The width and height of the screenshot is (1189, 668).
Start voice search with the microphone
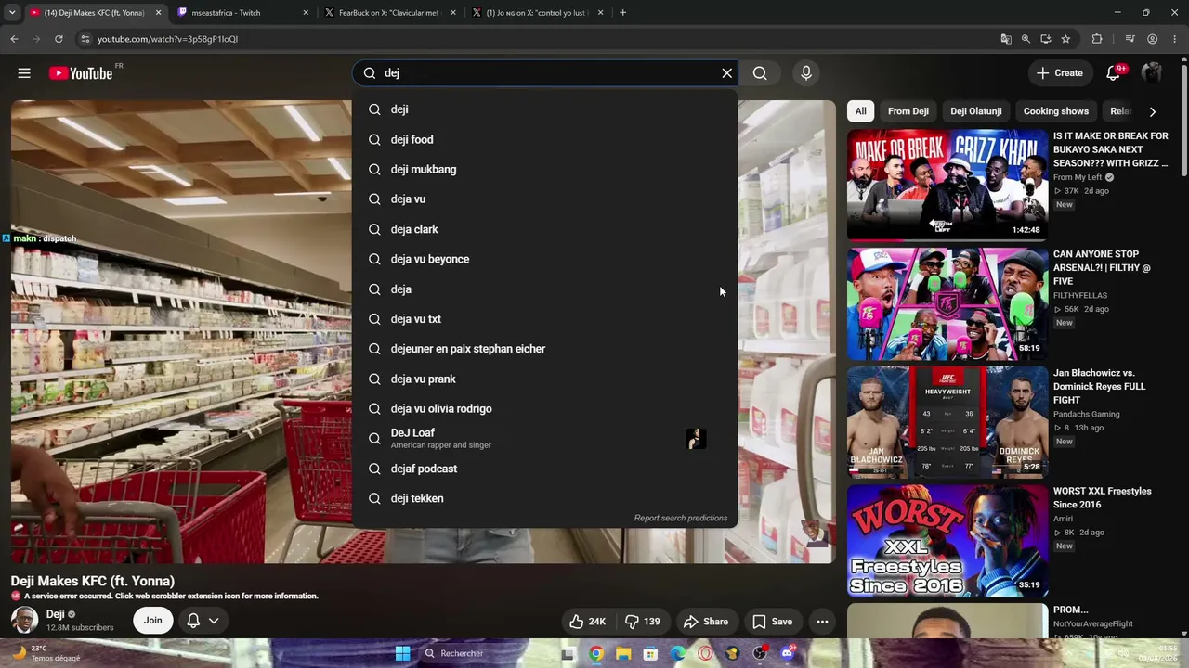point(806,73)
